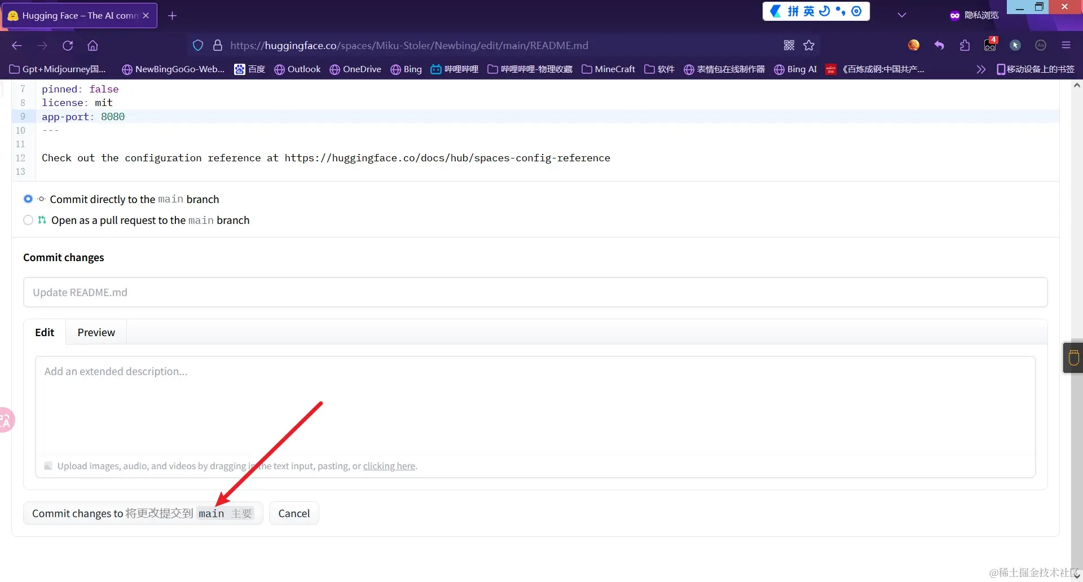The height and width of the screenshot is (582, 1083).
Task: Open the 百炼成钢 bookmark
Action: coord(875,69)
